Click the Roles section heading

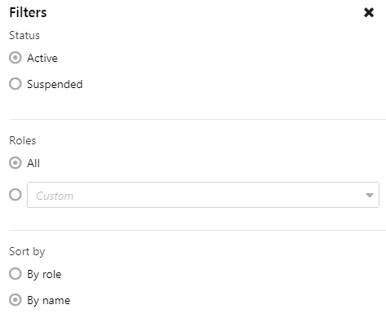23,140
